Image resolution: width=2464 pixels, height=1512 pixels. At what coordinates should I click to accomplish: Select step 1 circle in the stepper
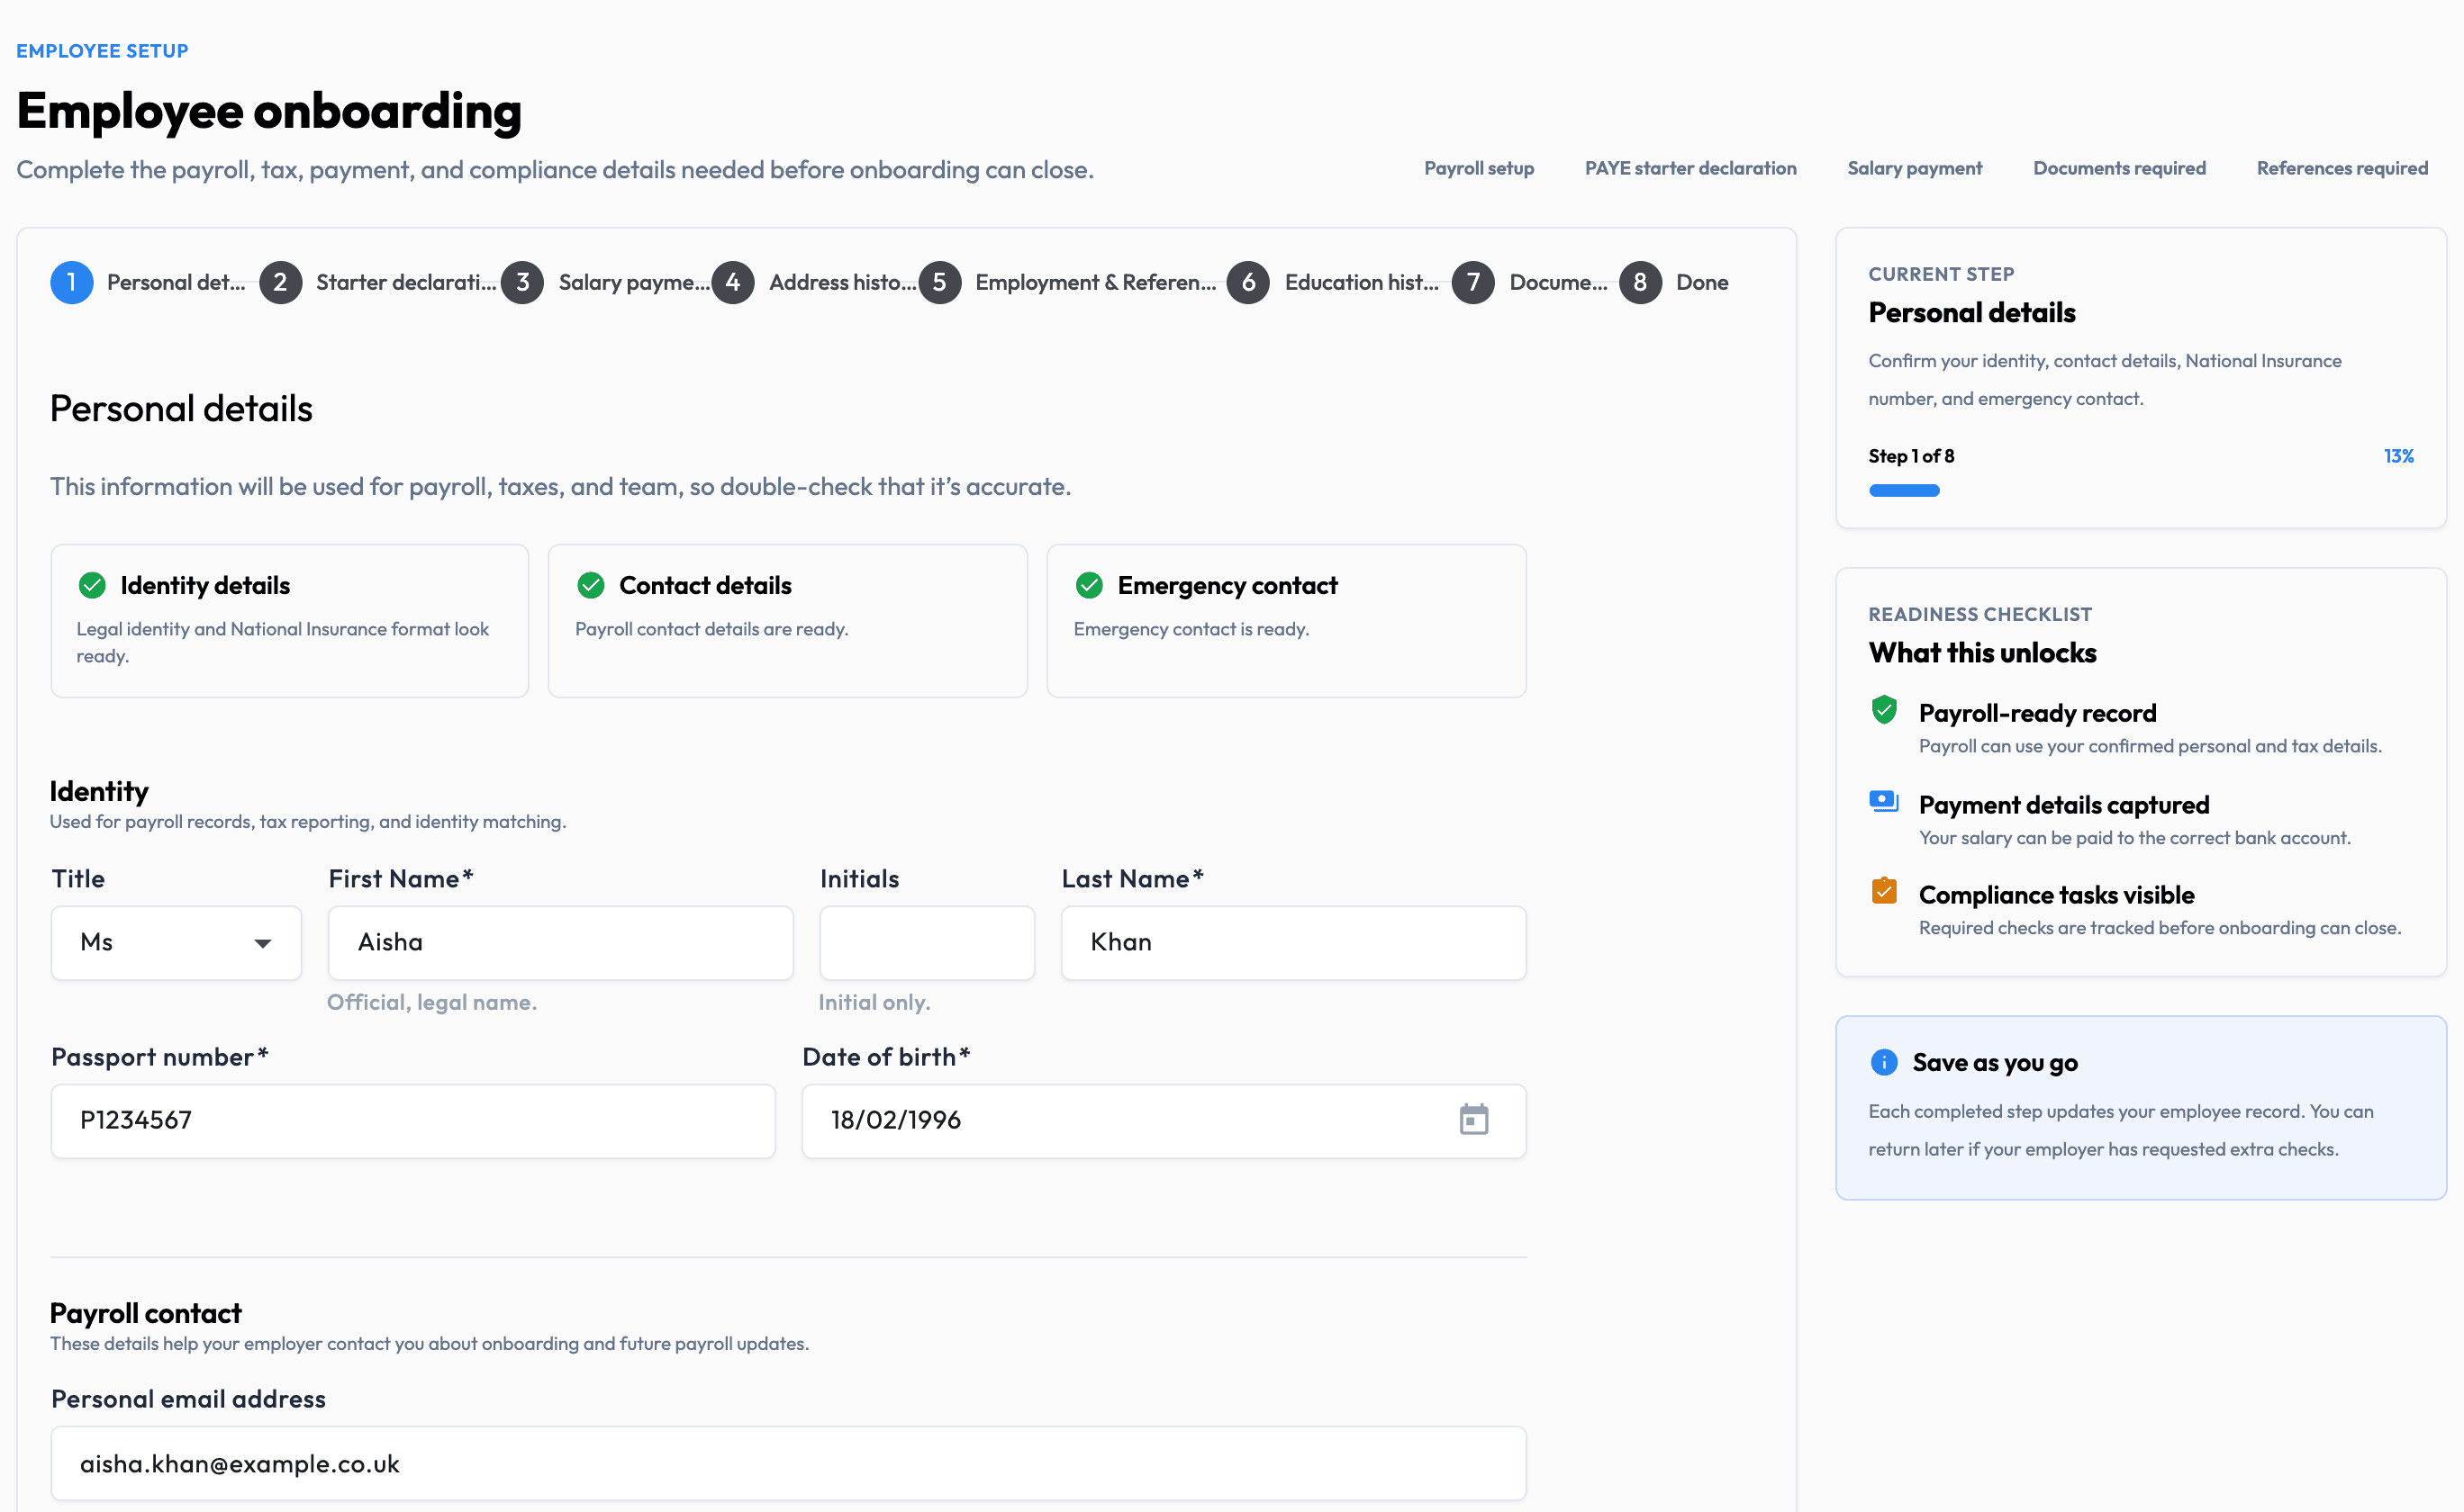coord(72,283)
